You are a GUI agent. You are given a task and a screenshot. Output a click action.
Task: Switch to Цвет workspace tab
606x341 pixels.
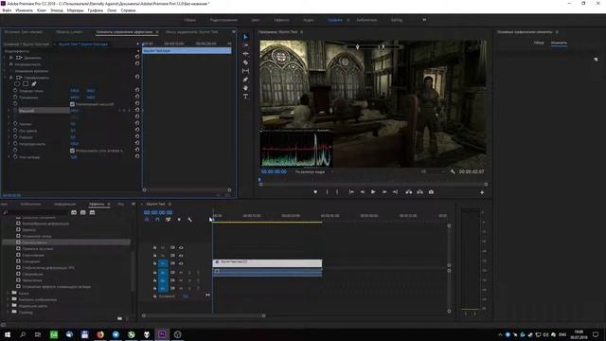coord(255,20)
